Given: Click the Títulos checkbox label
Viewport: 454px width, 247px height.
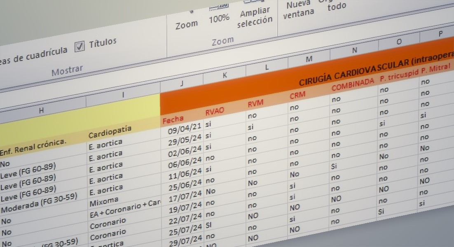Looking at the screenshot, I should point(103,43).
